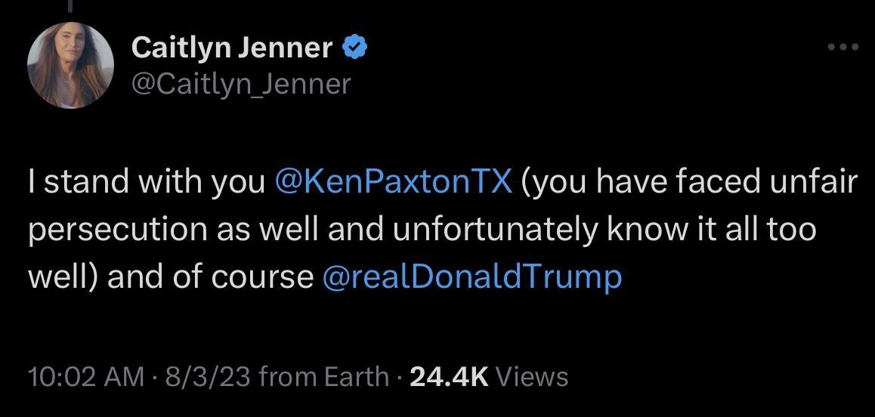Open Caitlyn Jenner's profile avatar photo
The width and height of the screenshot is (875, 417).
pyautogui.click(x=70, y=66)
